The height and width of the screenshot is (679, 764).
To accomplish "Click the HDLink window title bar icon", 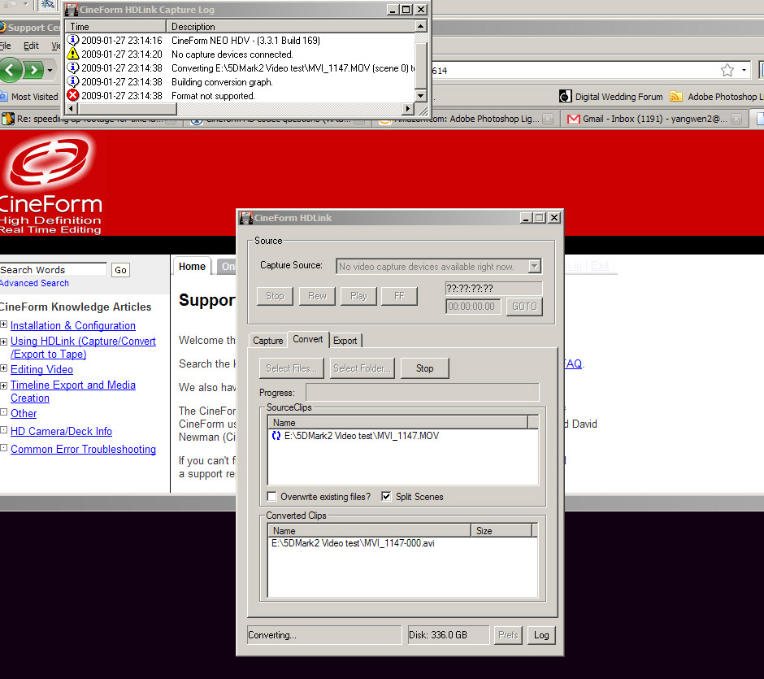I will coord(246,218).
